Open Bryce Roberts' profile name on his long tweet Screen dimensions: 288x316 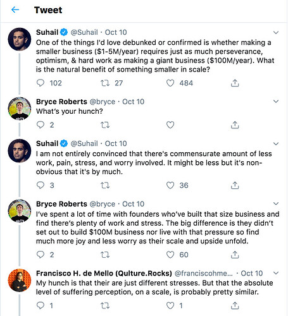pos(61,204)
